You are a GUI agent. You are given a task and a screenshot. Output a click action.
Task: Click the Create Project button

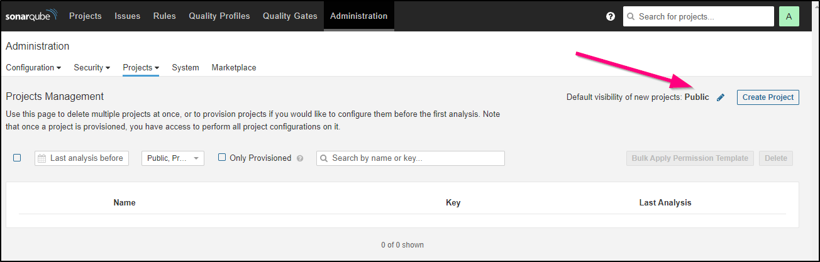point(768,97)
